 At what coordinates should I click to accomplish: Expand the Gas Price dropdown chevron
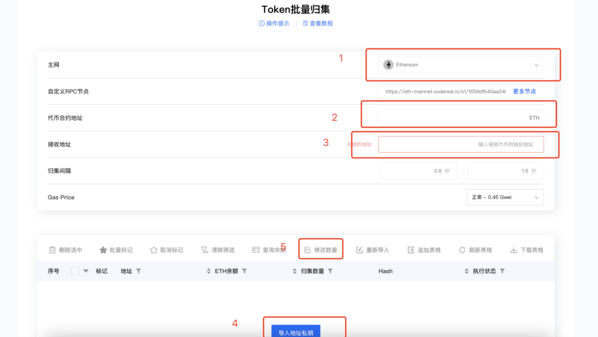[536, 198]
